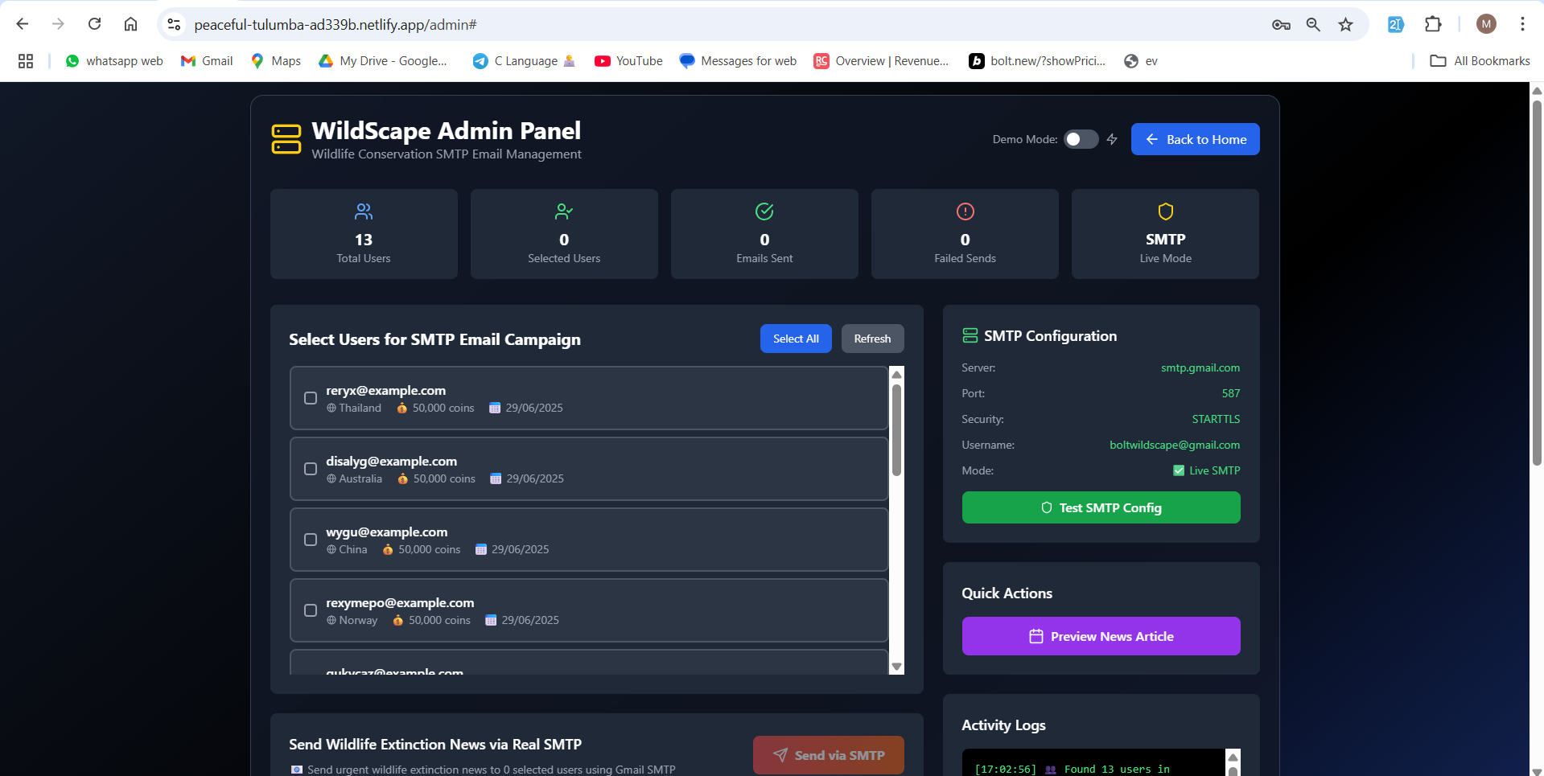Click the Selected Users person-check icon

pyautogui.click(x=564, y=211)
